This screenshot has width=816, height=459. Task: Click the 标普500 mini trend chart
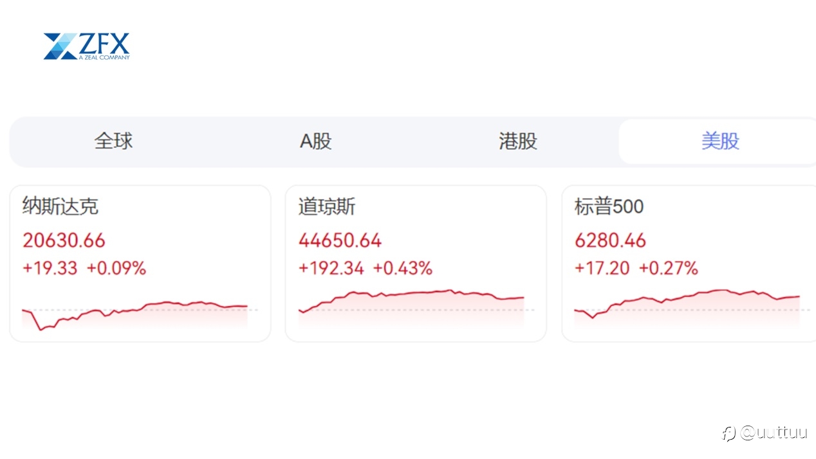pyautogui.click(x=687, y=307)
